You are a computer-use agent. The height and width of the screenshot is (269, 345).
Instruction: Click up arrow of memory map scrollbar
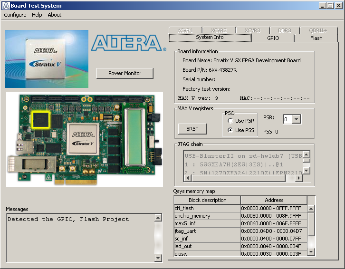pyautogui.click(x=311, y=209)
